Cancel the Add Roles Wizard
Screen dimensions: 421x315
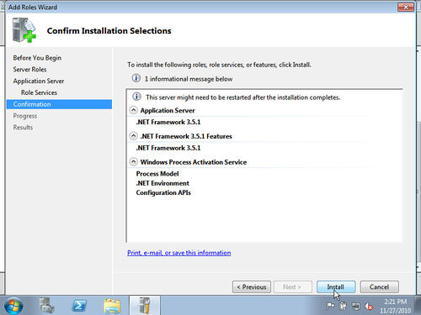point(379,287)
